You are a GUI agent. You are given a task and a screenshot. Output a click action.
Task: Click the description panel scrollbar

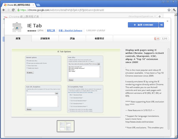pyautogui.click(x=169, y=89)
